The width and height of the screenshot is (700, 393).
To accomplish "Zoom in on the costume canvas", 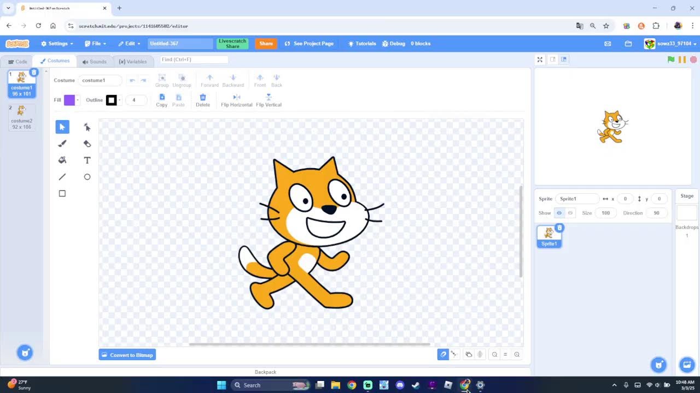I will tap(517, 355).
